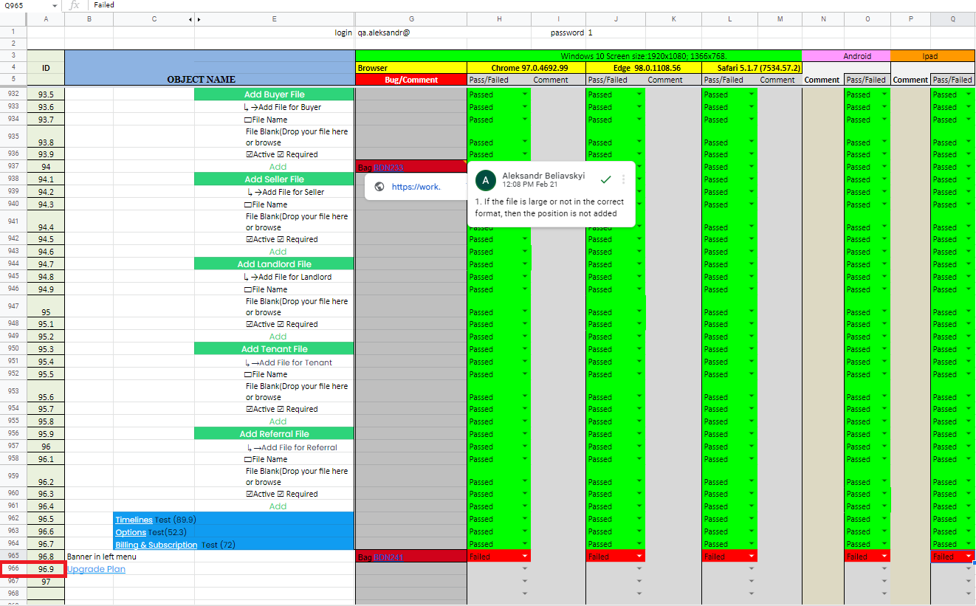Select the 'Add Landlord File' cell

pyautogui.click(x=275, y=264)
